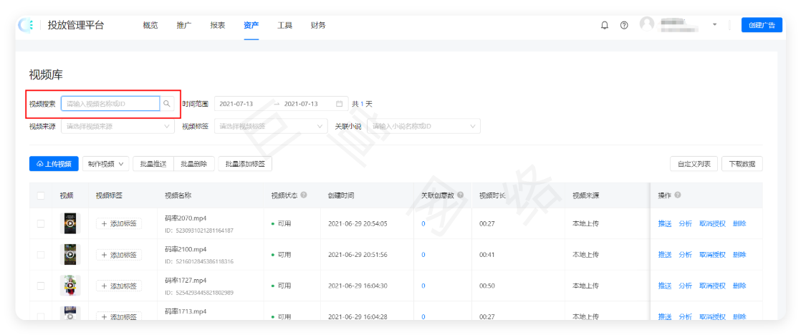Click the platform logo icon
The image size is (801, 335).
coord(26,25)
